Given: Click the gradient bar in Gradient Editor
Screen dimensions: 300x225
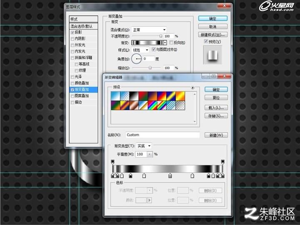Looking at the screenshot, I should click(x=167, y=169).
